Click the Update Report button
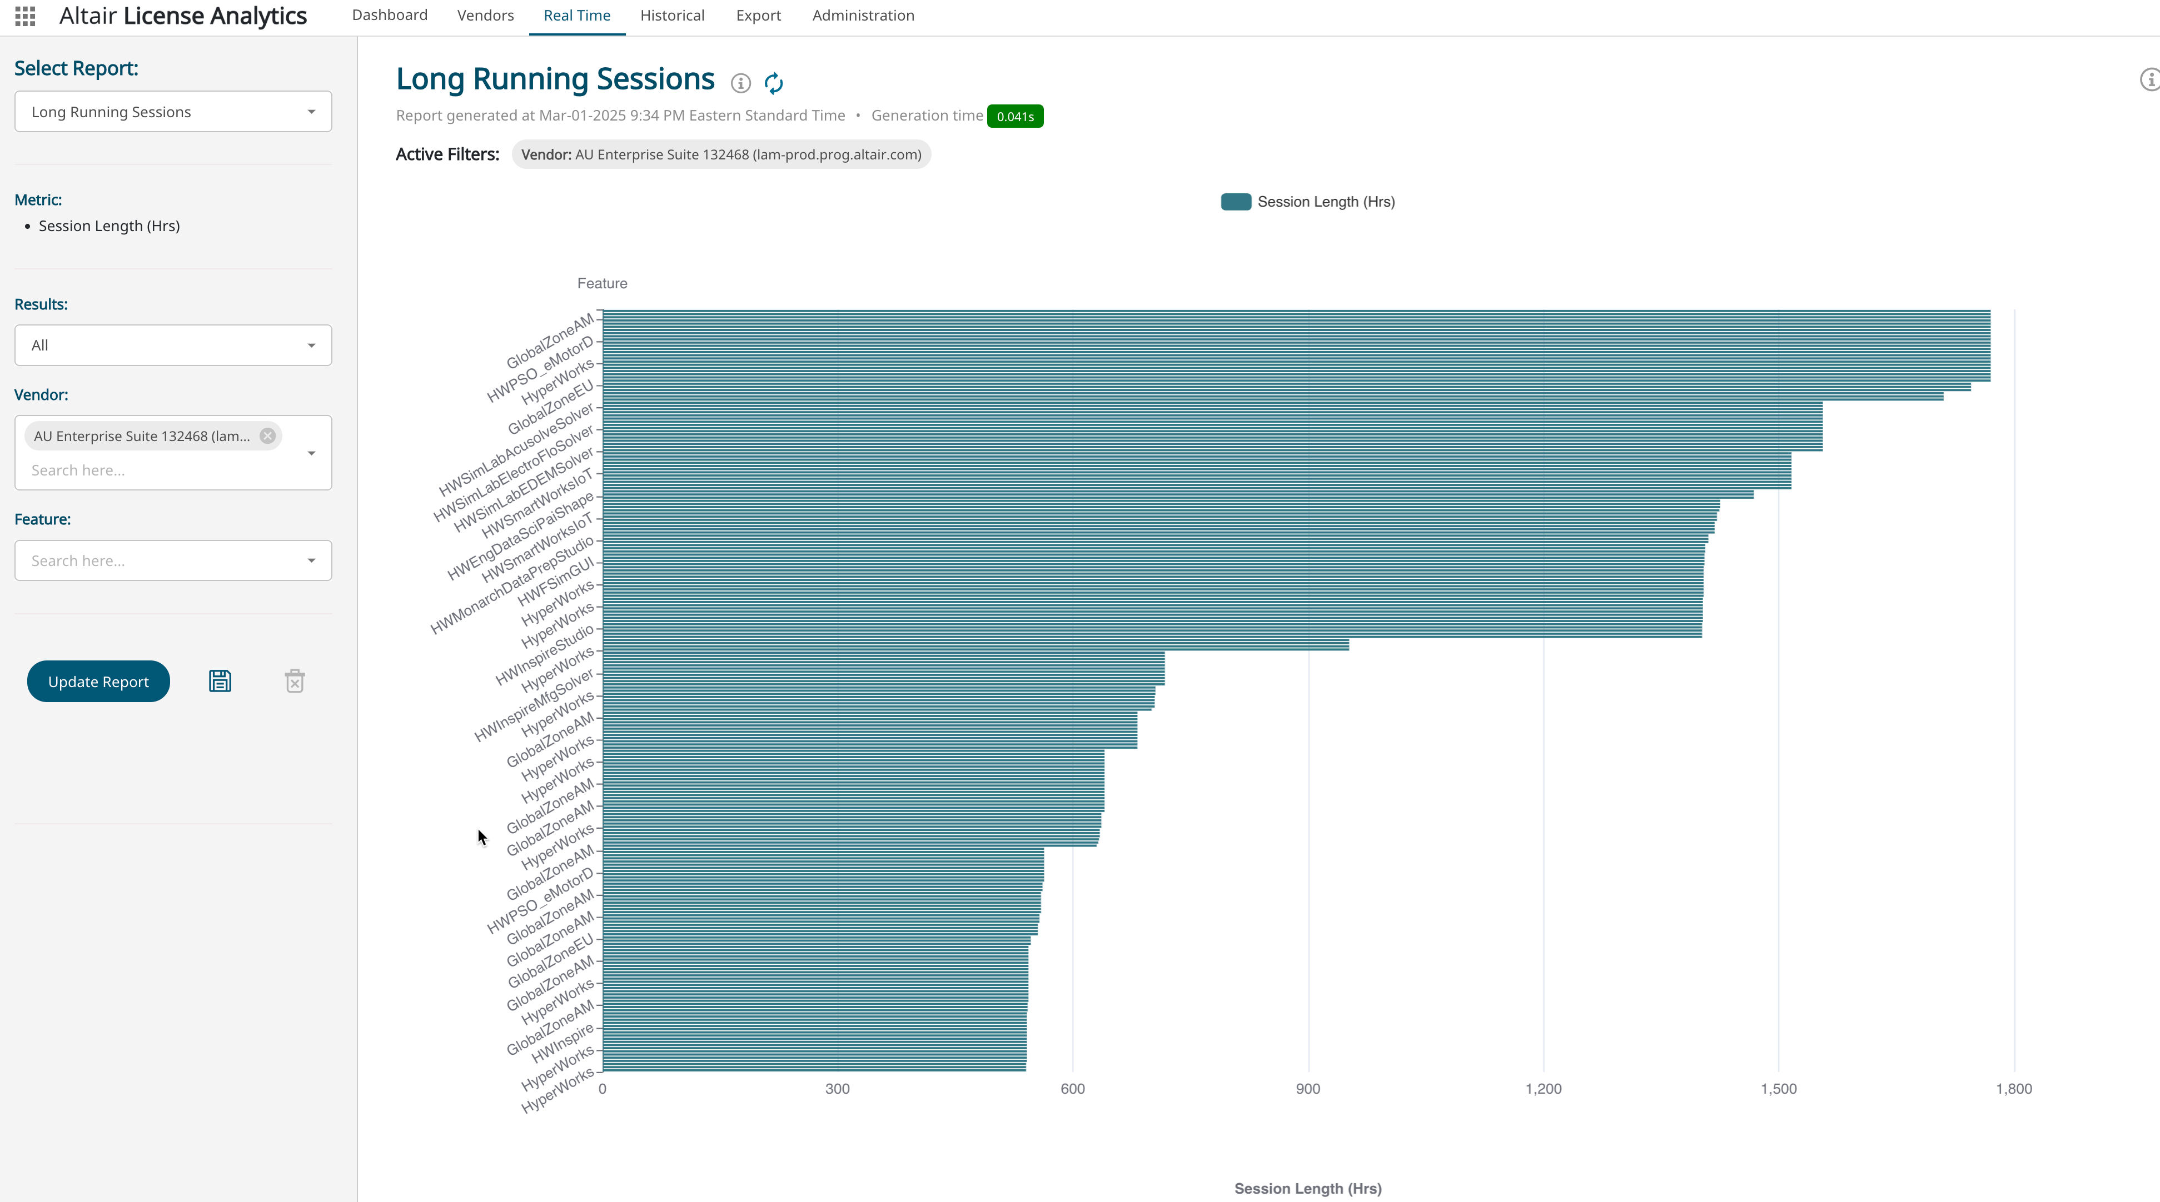 tap(98, 682)
